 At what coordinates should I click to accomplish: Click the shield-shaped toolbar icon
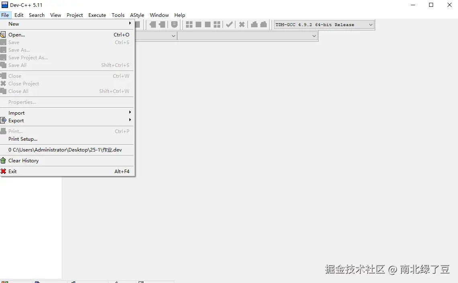click(174, 24)
